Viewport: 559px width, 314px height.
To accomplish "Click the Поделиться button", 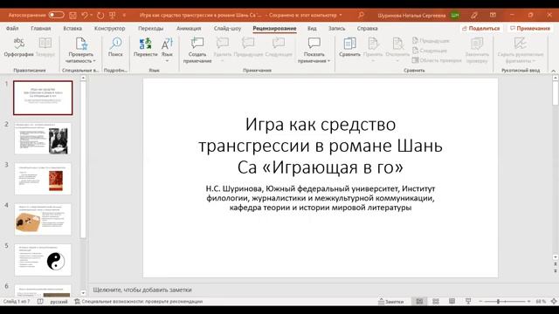I will tap(480, 28).
